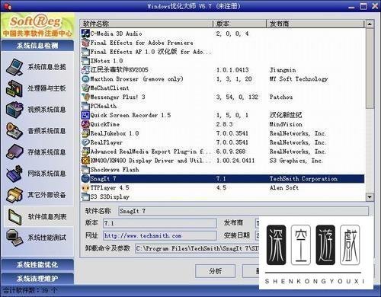Screen dimensions: 381x297
Task: Select the S3 S3Display row
Action: pyautogui.click(x=223, y=196)
